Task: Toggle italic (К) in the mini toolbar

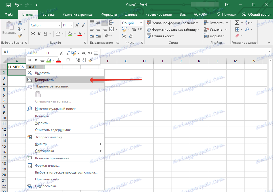Action: (36, 60)
